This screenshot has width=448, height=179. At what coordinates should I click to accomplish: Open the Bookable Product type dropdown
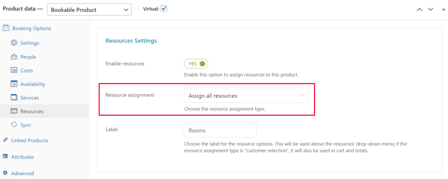pyautogui.click(x=89, y=10)
